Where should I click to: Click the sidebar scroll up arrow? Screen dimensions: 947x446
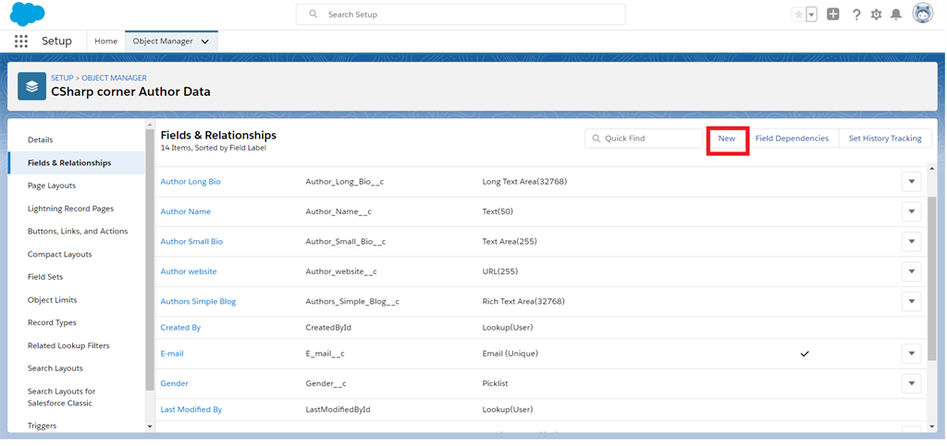point(150,125)
